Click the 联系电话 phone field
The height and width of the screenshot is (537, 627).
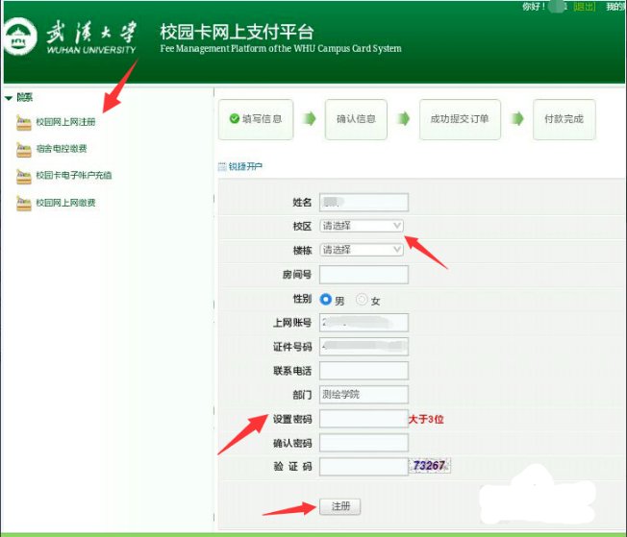364,371
